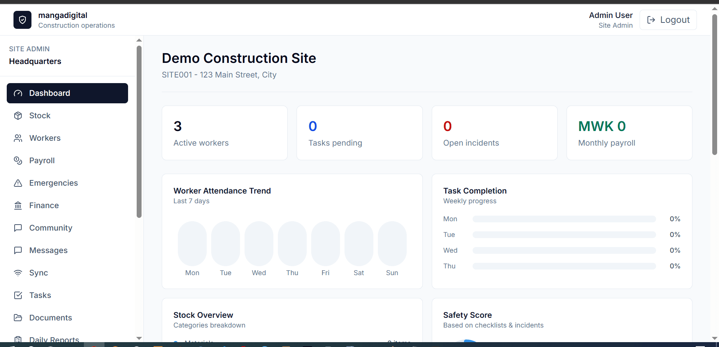The image size is (719, 347).
Task: Open Messages from the sidebar
Action: (x=67, y=250)
